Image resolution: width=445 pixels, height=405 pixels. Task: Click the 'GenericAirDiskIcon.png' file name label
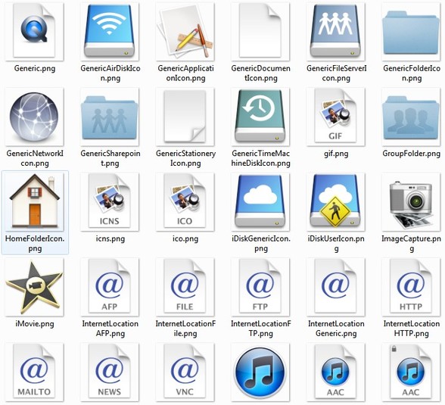coord(110,73)
